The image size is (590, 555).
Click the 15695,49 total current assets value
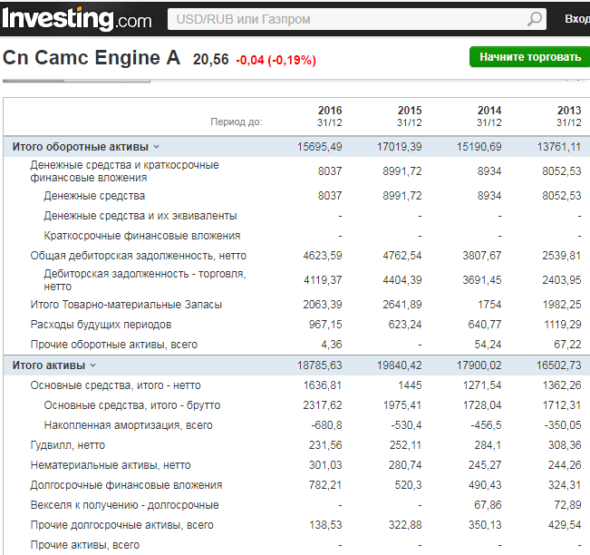pos(319,147)
